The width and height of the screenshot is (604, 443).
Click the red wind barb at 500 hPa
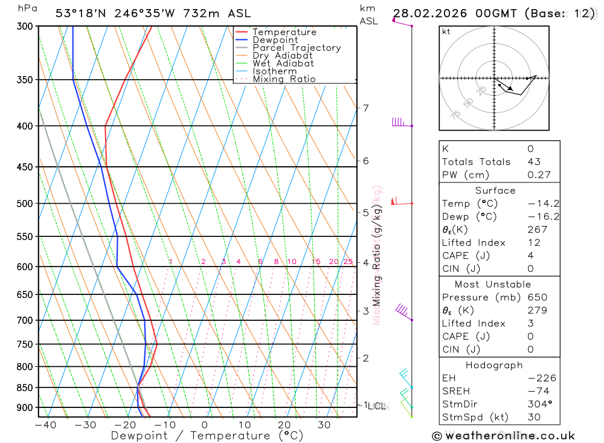[x=402, y=201]
